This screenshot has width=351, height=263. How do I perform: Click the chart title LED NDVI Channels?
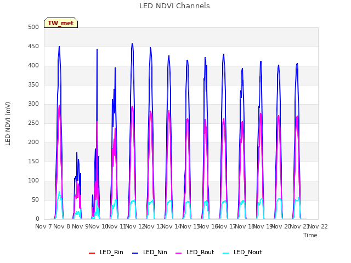174,6
